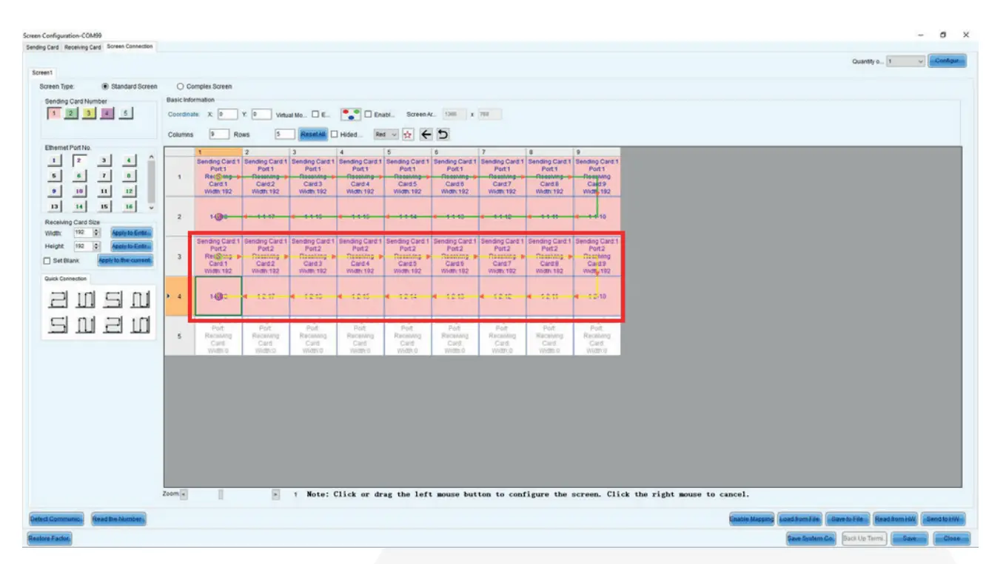Select the first Z-shaped quick connection pattern
Viewport: 986px width, 564px height.
coord(59,300)
